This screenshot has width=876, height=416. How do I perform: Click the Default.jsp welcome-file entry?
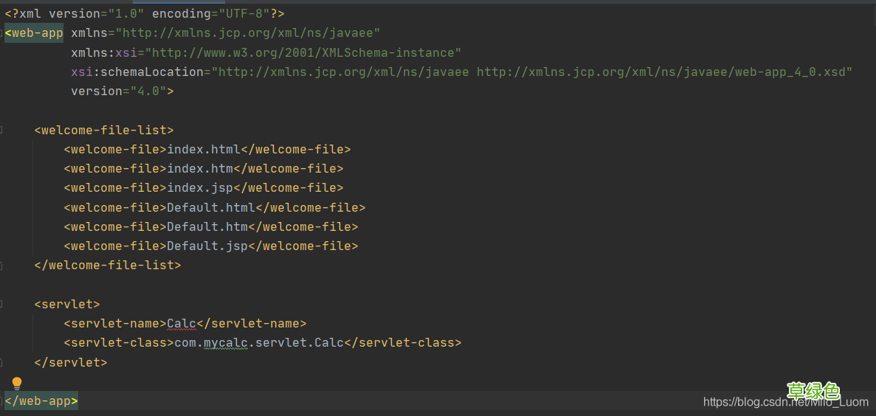pyautogui.click(x=207, y=246)
